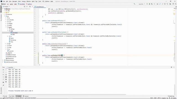Rollback changes with the undo arrow icon
Viewport: 177px width, 99px height.
click(x=167, y=4)
